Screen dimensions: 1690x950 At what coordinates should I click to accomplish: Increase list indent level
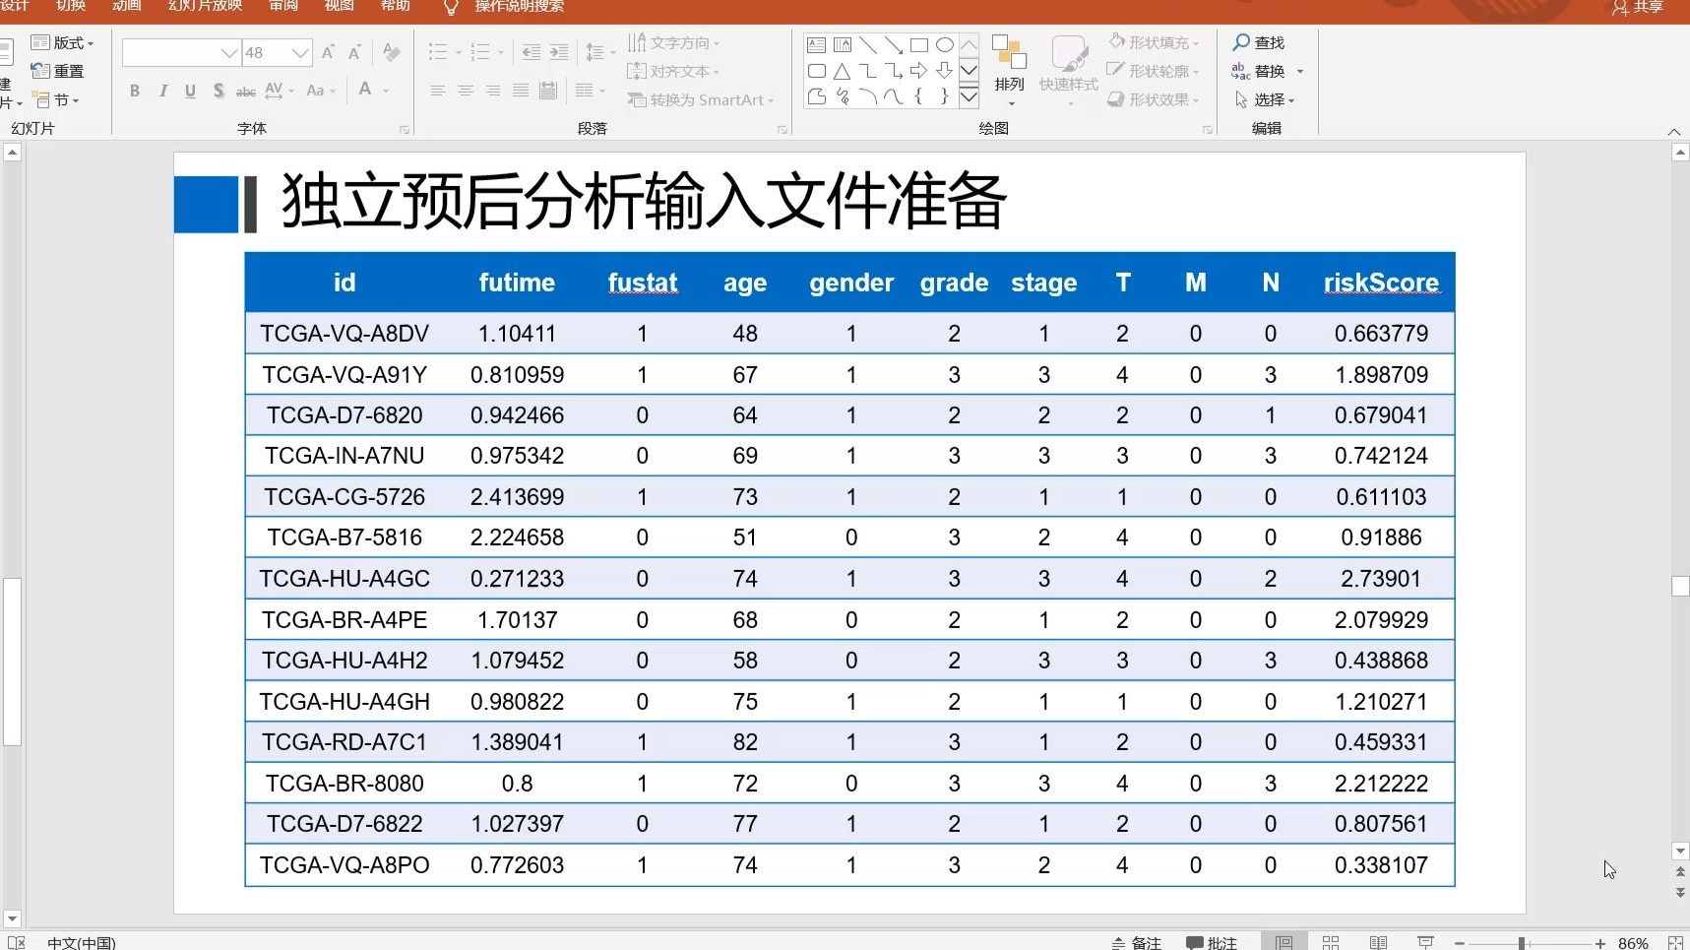pos(559,52)
